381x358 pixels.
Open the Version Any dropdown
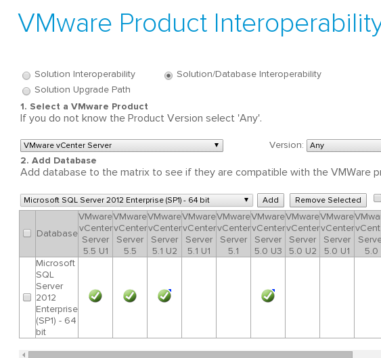(344, 145)
